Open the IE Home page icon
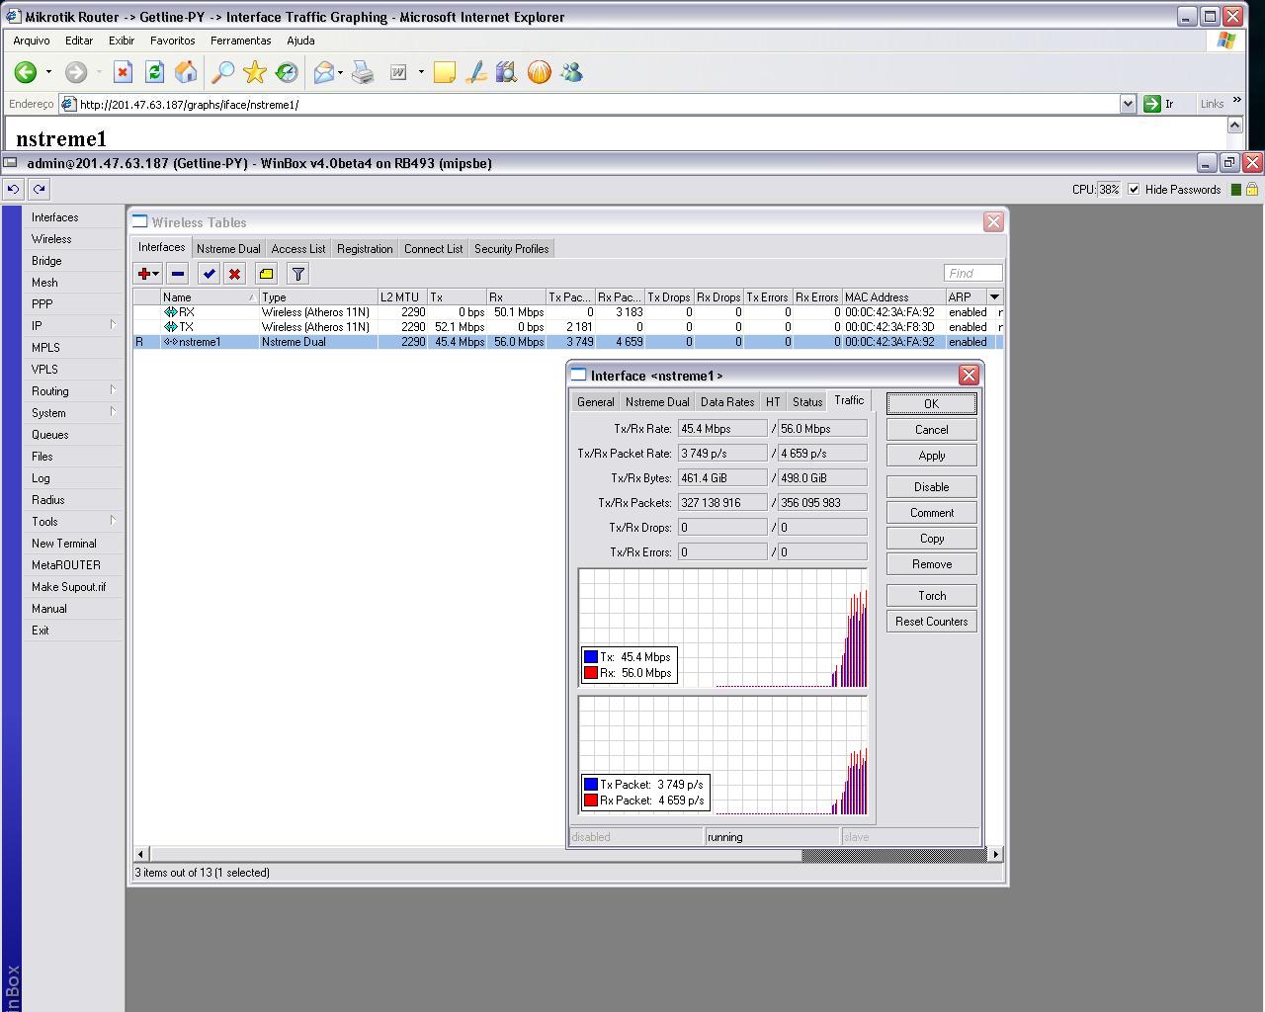This screenshot has width=1265, height=1012. tap(186, 72)
